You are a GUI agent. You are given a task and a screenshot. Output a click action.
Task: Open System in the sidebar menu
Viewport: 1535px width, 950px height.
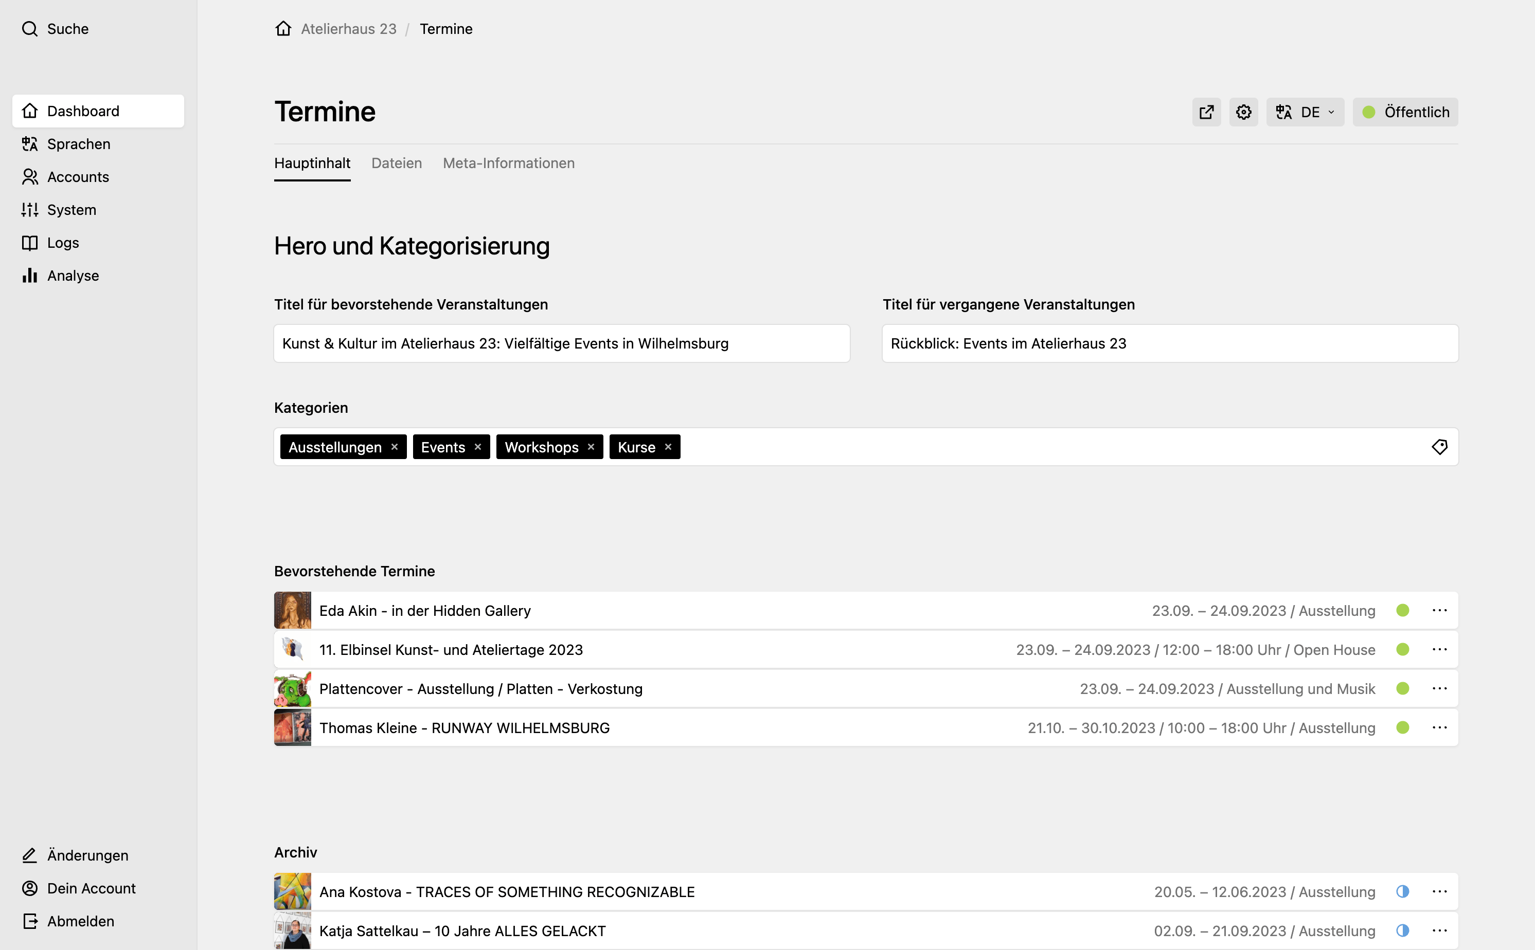pyautogui.click(x=98, y=209)
